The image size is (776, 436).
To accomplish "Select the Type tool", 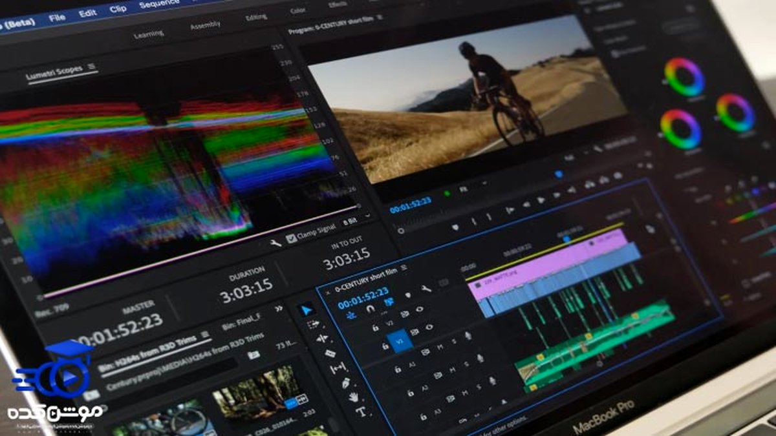I will coord(361,411).
